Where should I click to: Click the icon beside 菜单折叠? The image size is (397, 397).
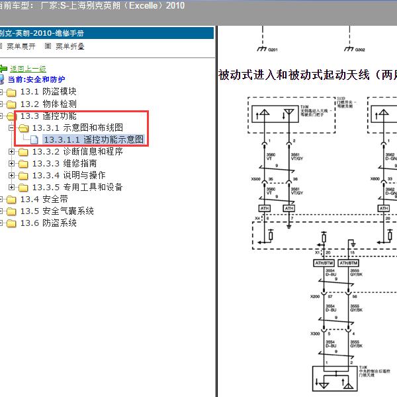pyautogui.click(x=48, y=46)
